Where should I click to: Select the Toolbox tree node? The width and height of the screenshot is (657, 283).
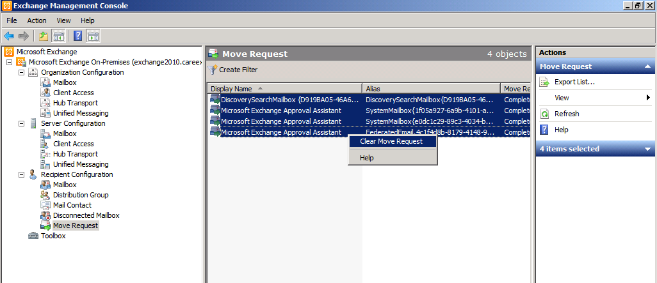[53, 236]
